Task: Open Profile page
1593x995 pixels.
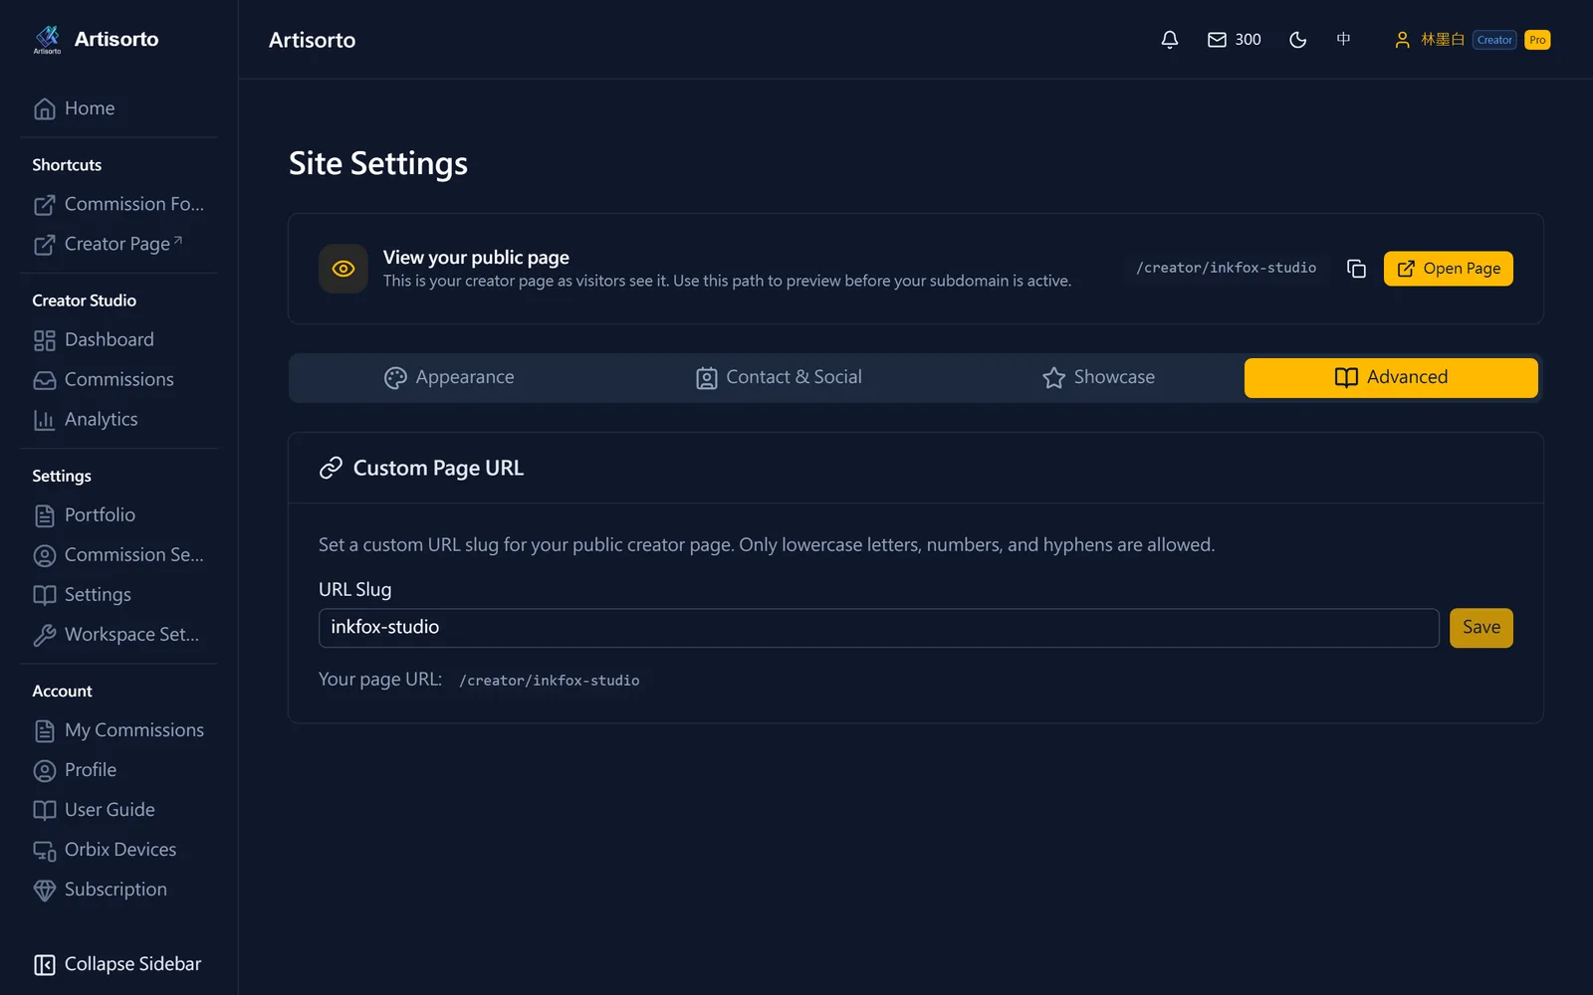Action: coord(119,769)
